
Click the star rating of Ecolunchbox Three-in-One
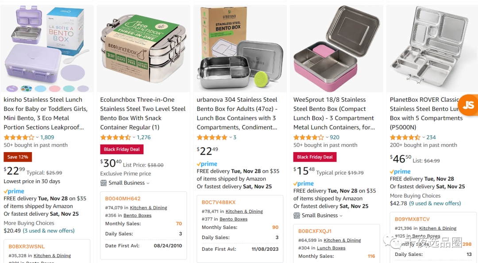pos(115,137)
